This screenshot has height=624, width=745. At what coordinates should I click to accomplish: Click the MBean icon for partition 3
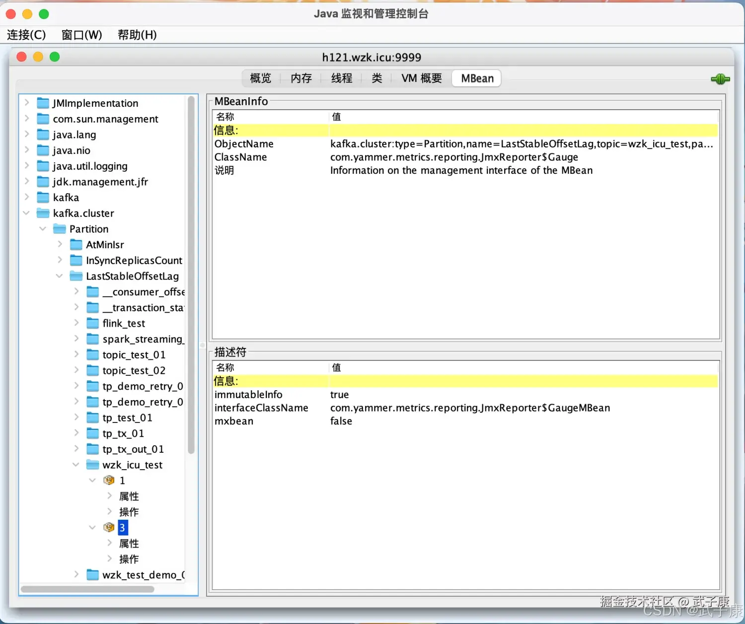click(x=109, y=528)
